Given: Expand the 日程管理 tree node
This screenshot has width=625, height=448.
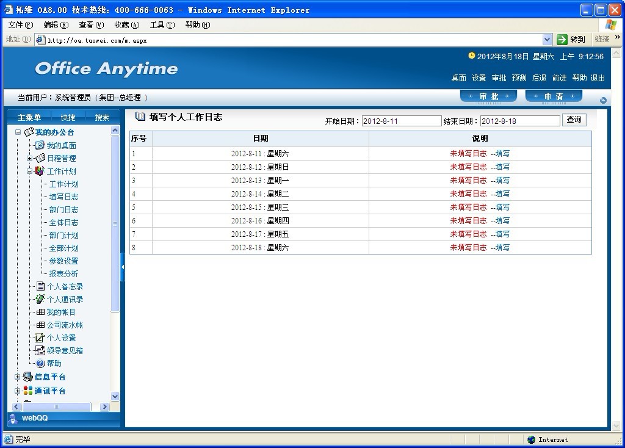Looking at the screenshot, I should click(x=29, y=158).
